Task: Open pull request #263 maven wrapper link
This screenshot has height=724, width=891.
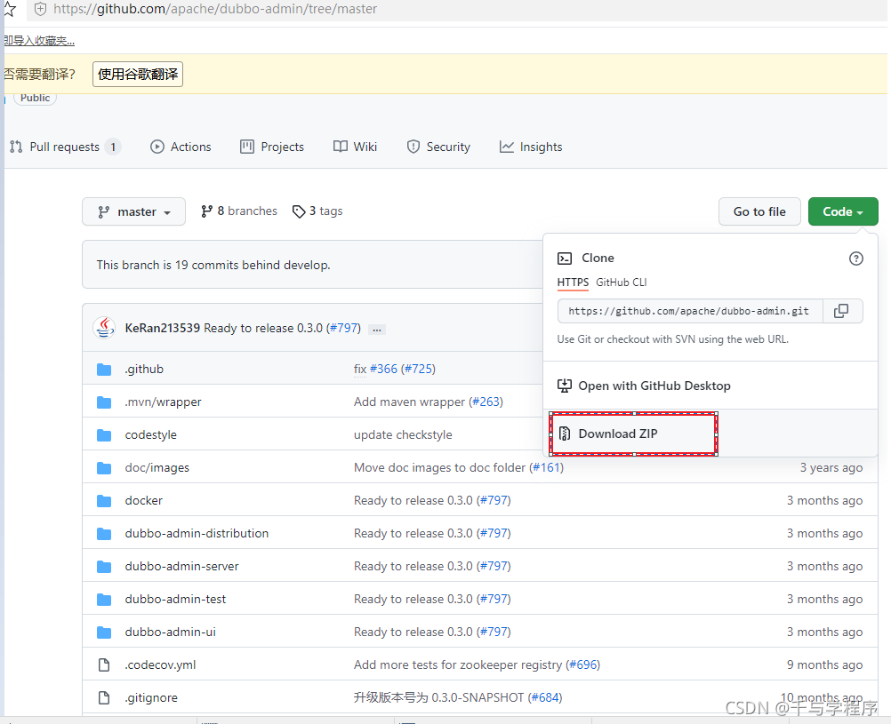Action: pyautogui.click(x=486, y=402)
